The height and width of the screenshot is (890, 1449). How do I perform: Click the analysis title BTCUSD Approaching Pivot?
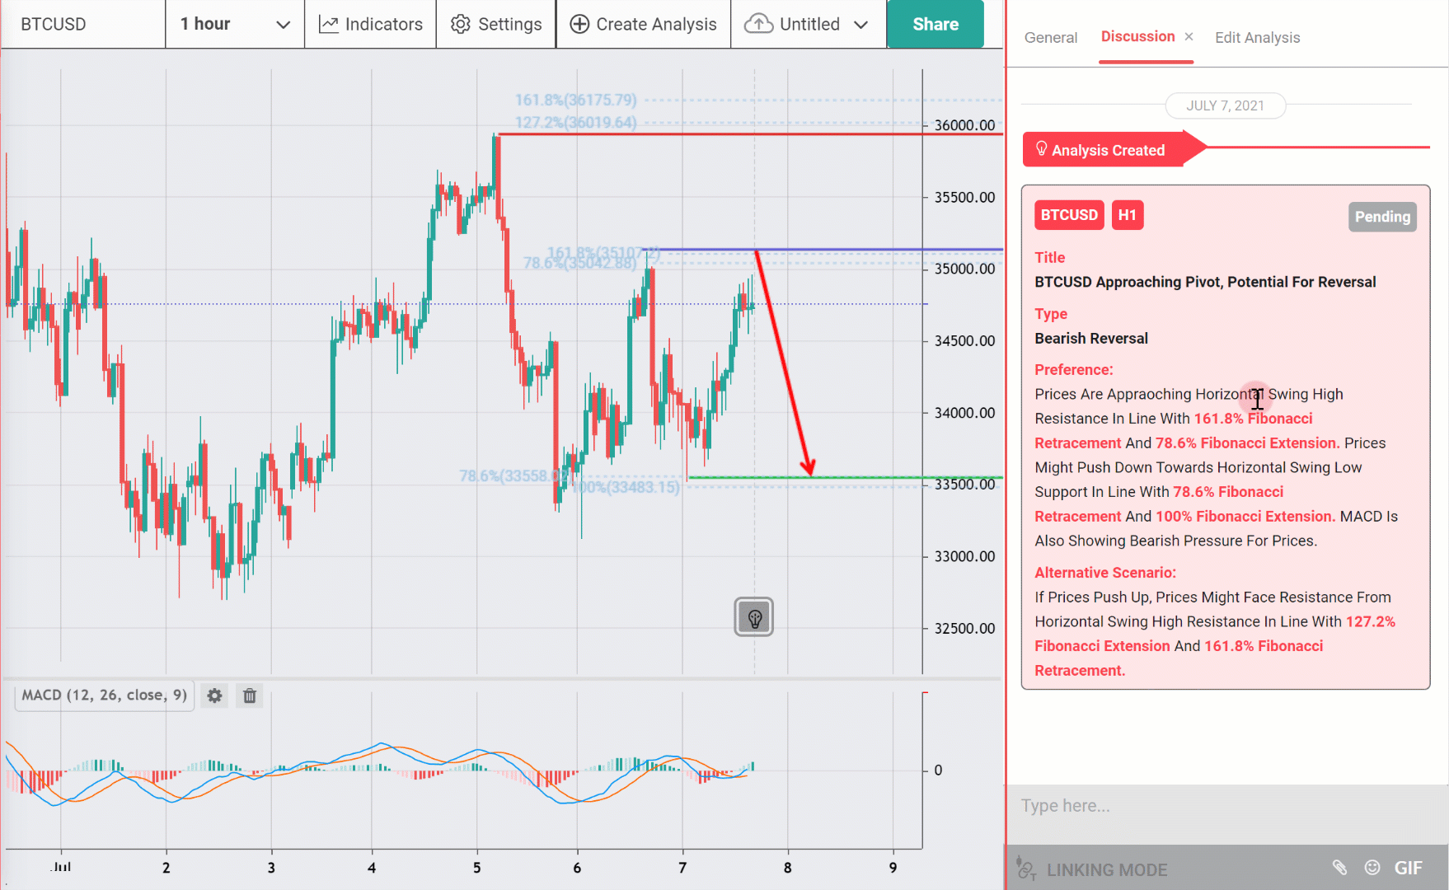click(1205, 282)
